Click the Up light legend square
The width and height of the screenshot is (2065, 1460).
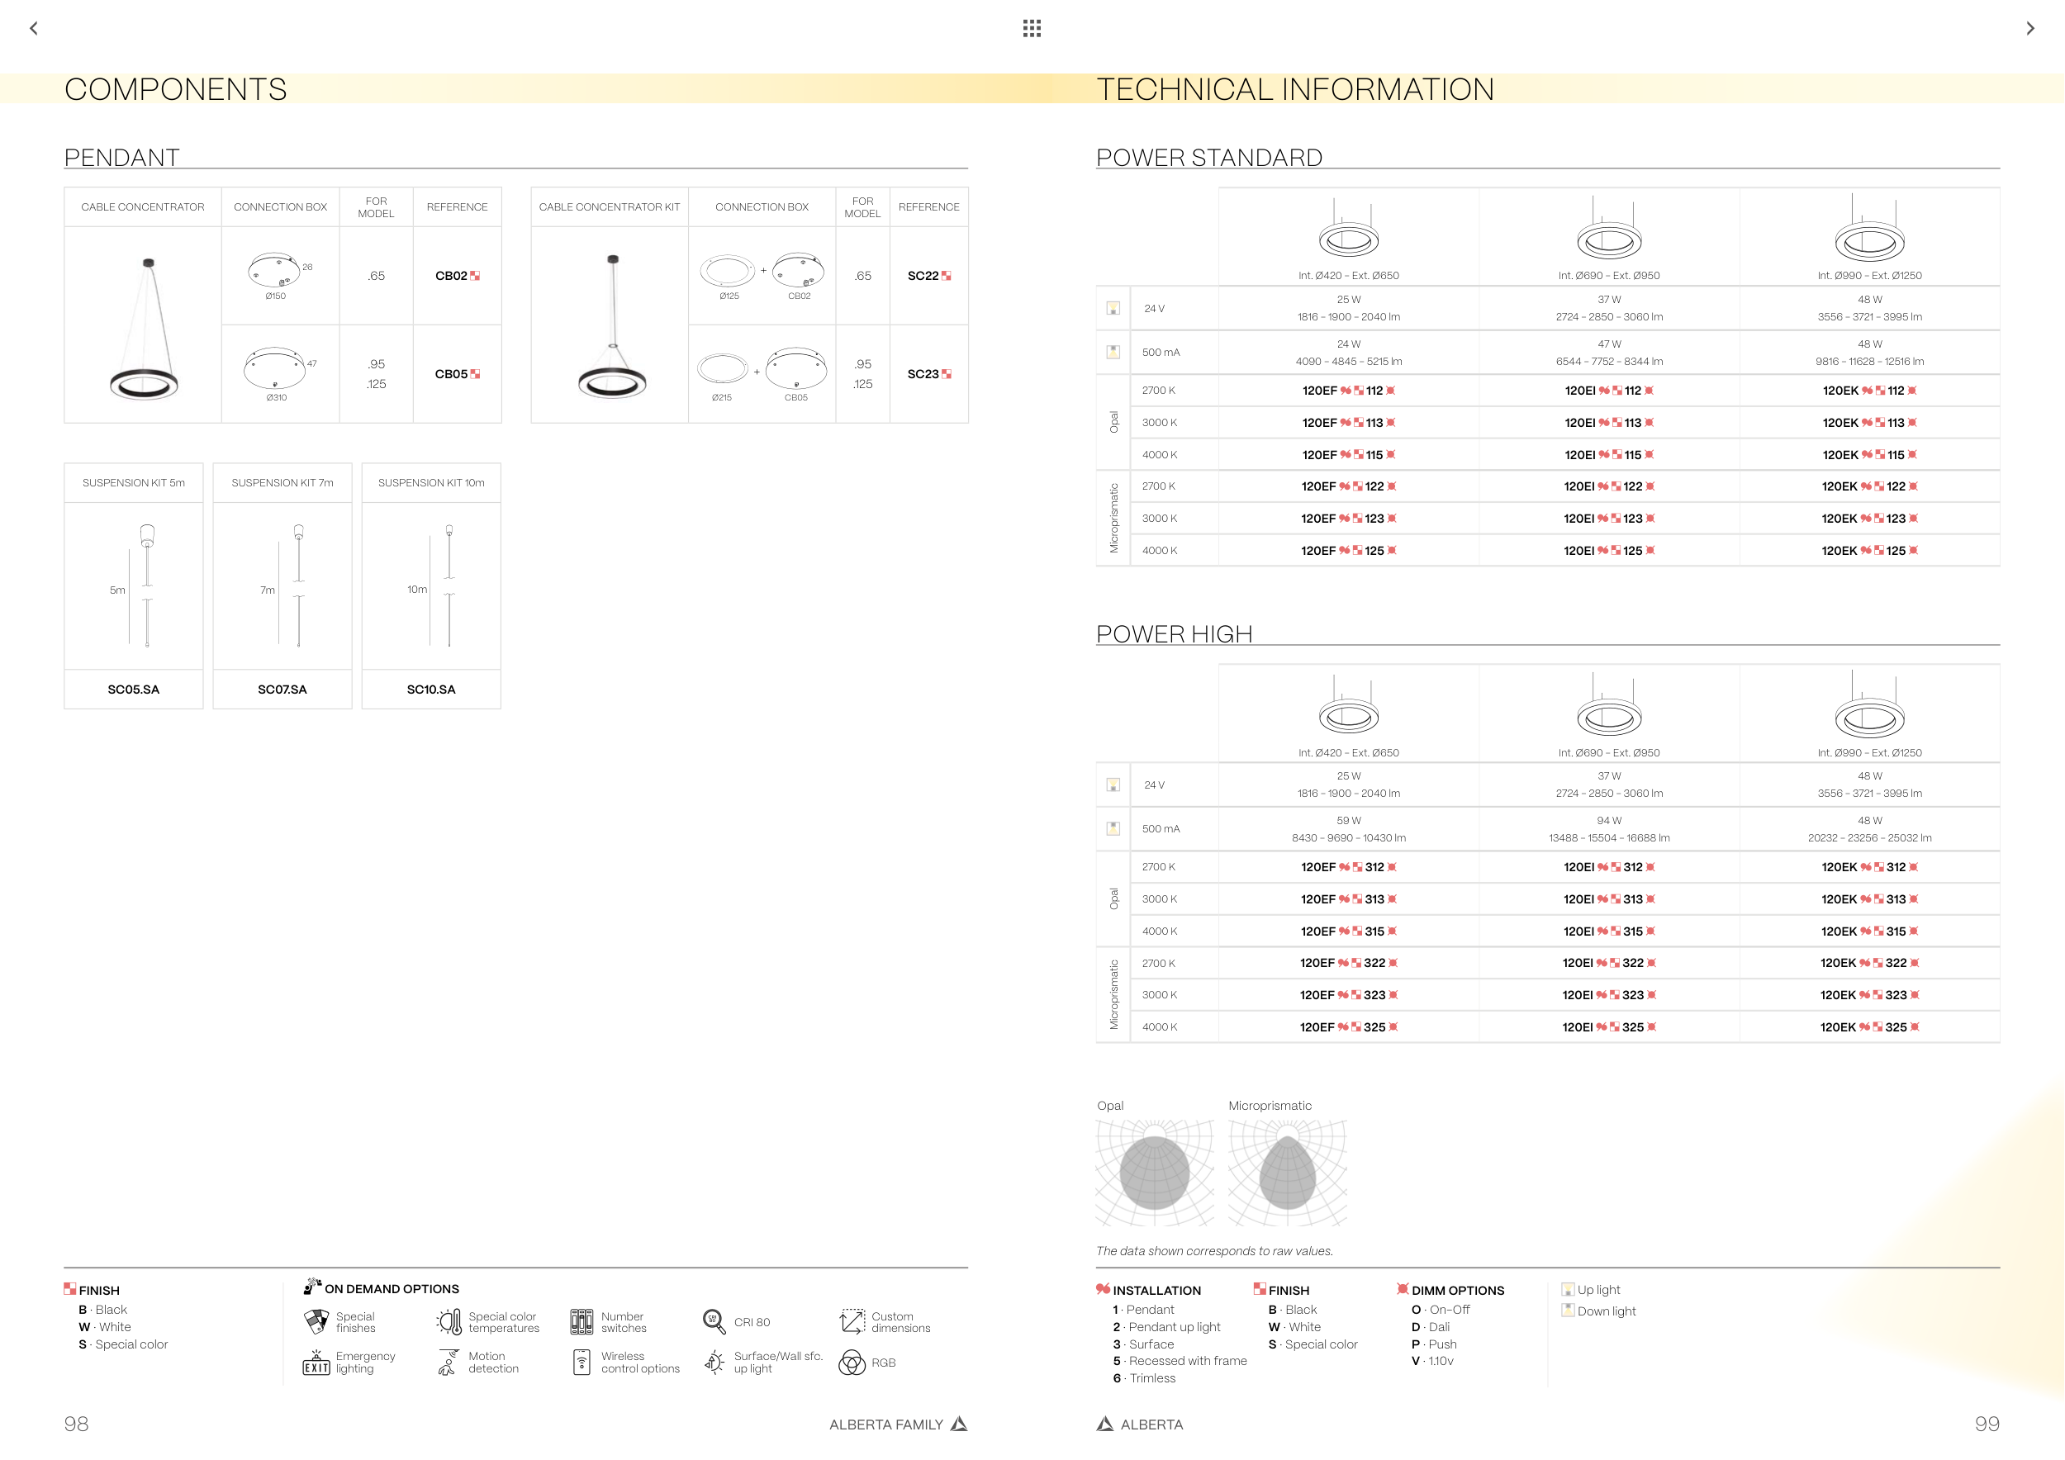[x=1568, y=1289]
